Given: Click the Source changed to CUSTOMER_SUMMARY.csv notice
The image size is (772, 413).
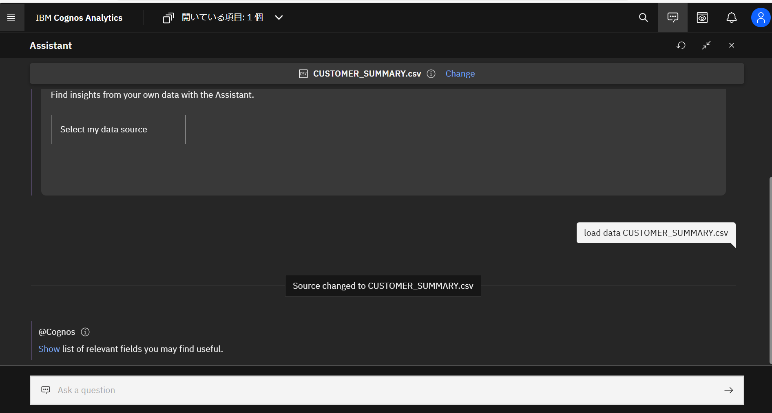Looking at the screenshot, I should 383,286.
